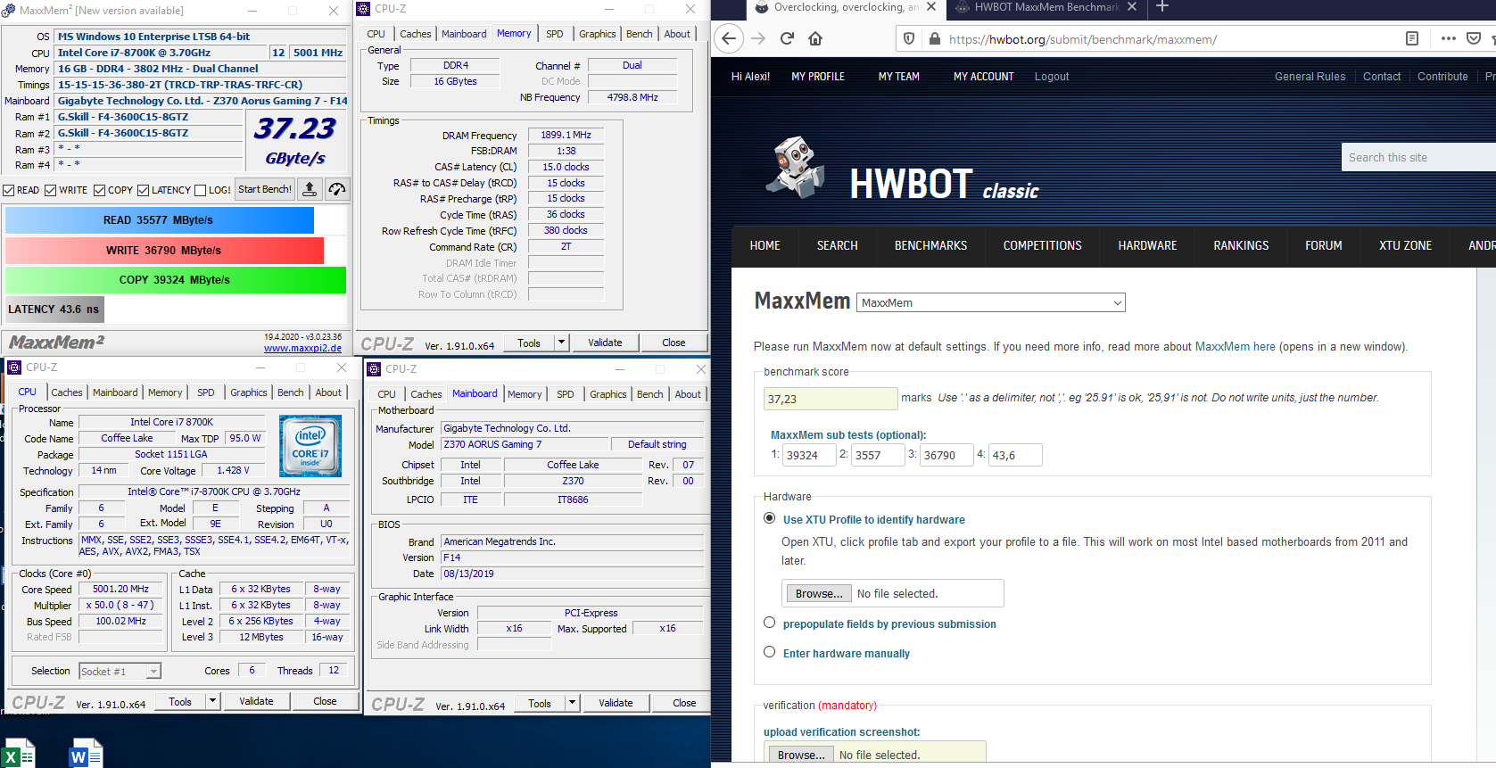Open page actions three-dot menu
Screen dimensions: 1496x768
click(x=1448, y=38)
